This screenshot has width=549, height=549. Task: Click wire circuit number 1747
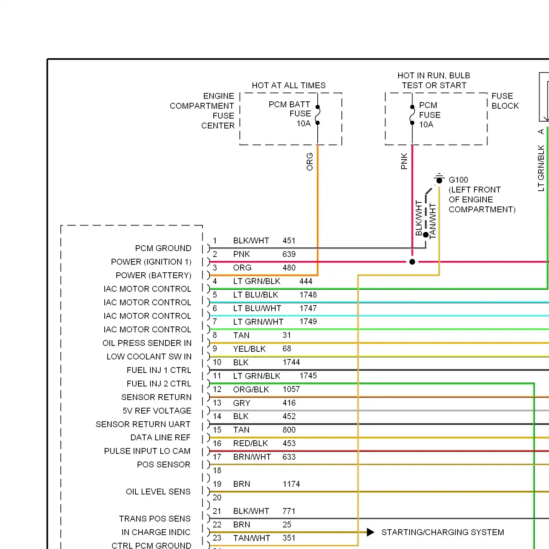(x=308, y=308)
